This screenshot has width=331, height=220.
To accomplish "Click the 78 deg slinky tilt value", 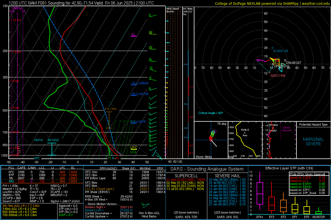I will tap(222, 124).
